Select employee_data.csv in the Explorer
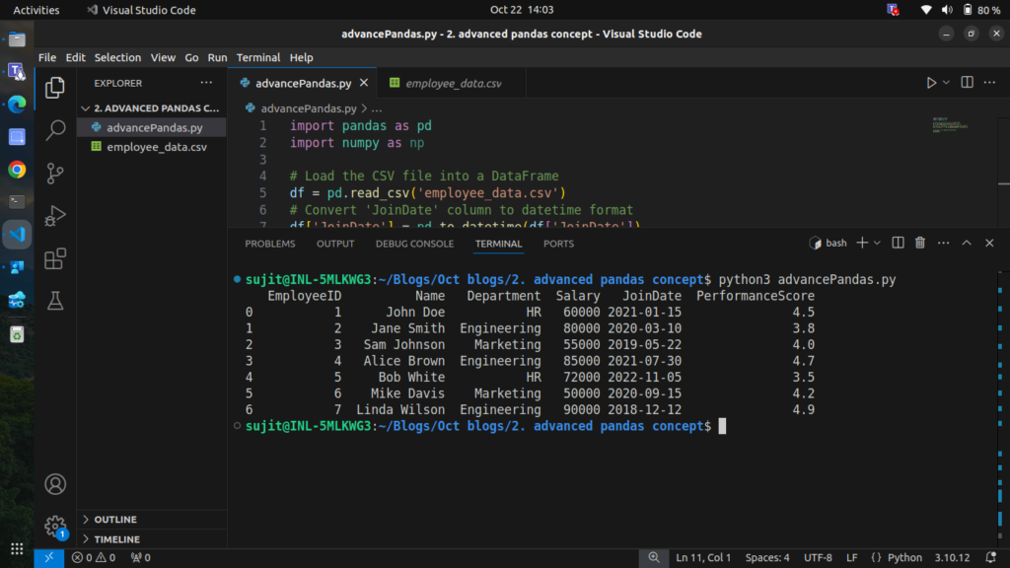 click(x=156, y=147)
